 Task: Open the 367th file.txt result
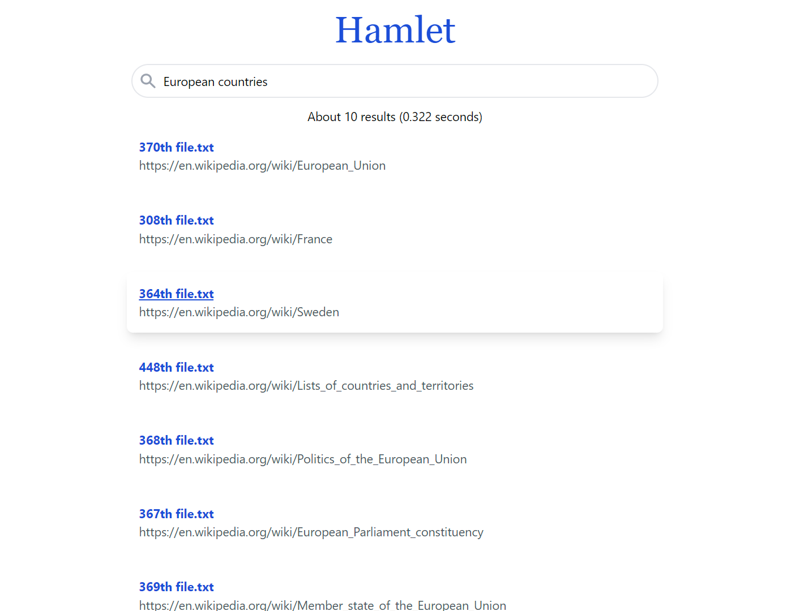tap(176, 514)
